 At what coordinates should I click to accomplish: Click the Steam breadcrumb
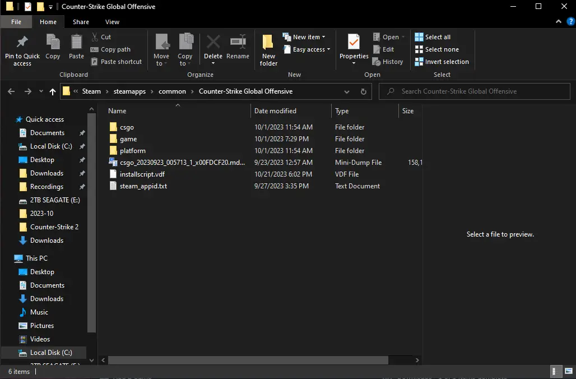pos(91,91)
